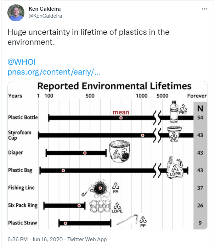Image resolution: width=215 pixels, height=248 pixels.
Task: Open the Reported Environmental Lifetimes chart title
Action: [114, 86]
